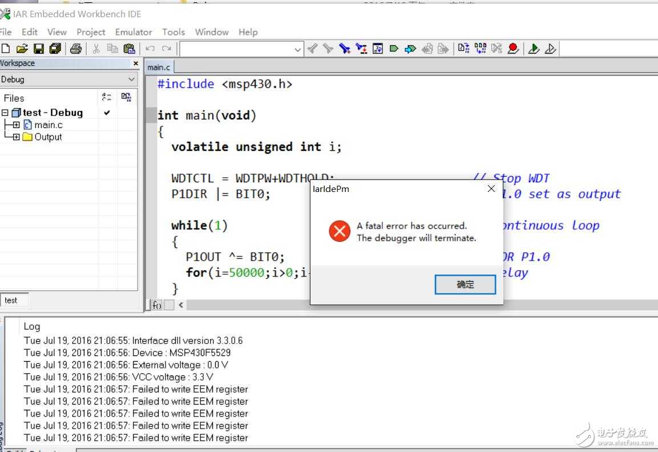Screen dimensions: 658x452
Task: Cut selection with scissors icon
Action: coord(96,49)
